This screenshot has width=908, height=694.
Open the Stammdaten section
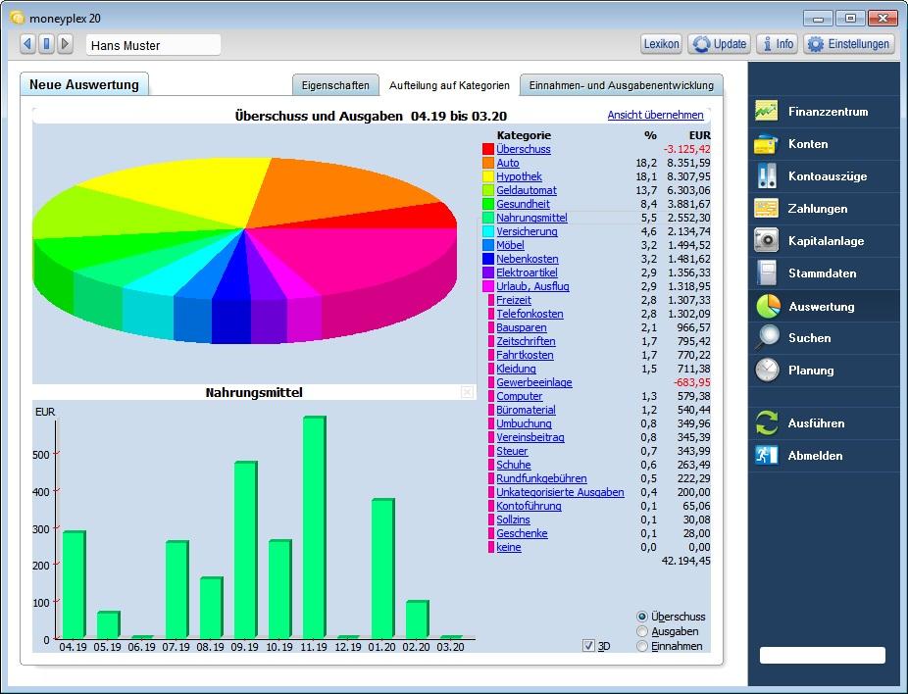pos(822,273)
